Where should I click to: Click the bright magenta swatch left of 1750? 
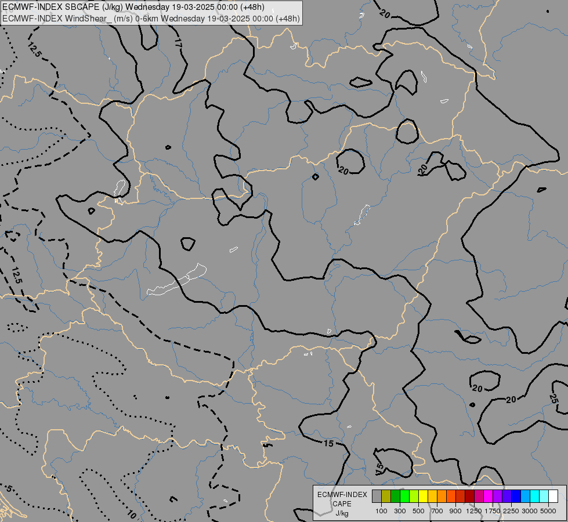point(489,496)
